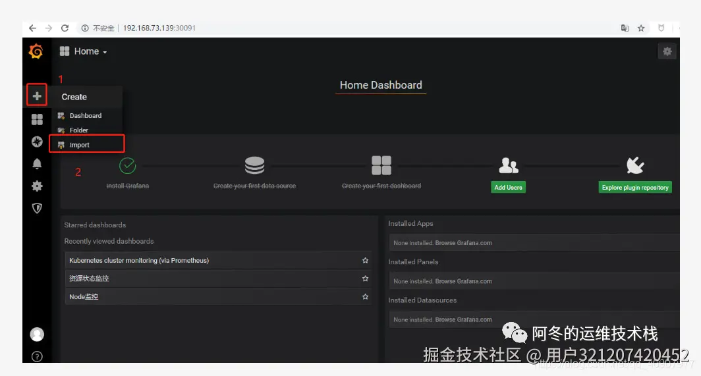Viewport: 701px width, 376px height.
Task: Select Dashboard in the Create menu
Action: pos(87,115)
